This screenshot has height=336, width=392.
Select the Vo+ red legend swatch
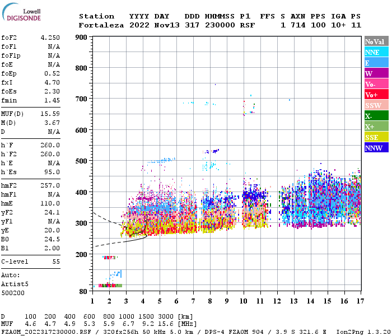376,95
